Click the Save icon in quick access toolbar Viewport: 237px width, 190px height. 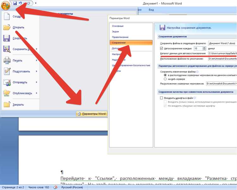tap(15, 3)
